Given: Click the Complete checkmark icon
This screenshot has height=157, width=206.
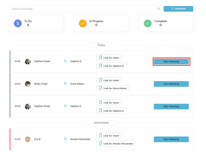Looking at the screenshot, I should tap(148, 23).
